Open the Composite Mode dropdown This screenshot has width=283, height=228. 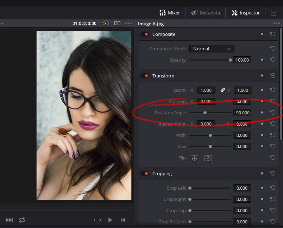tap(212, 49)
